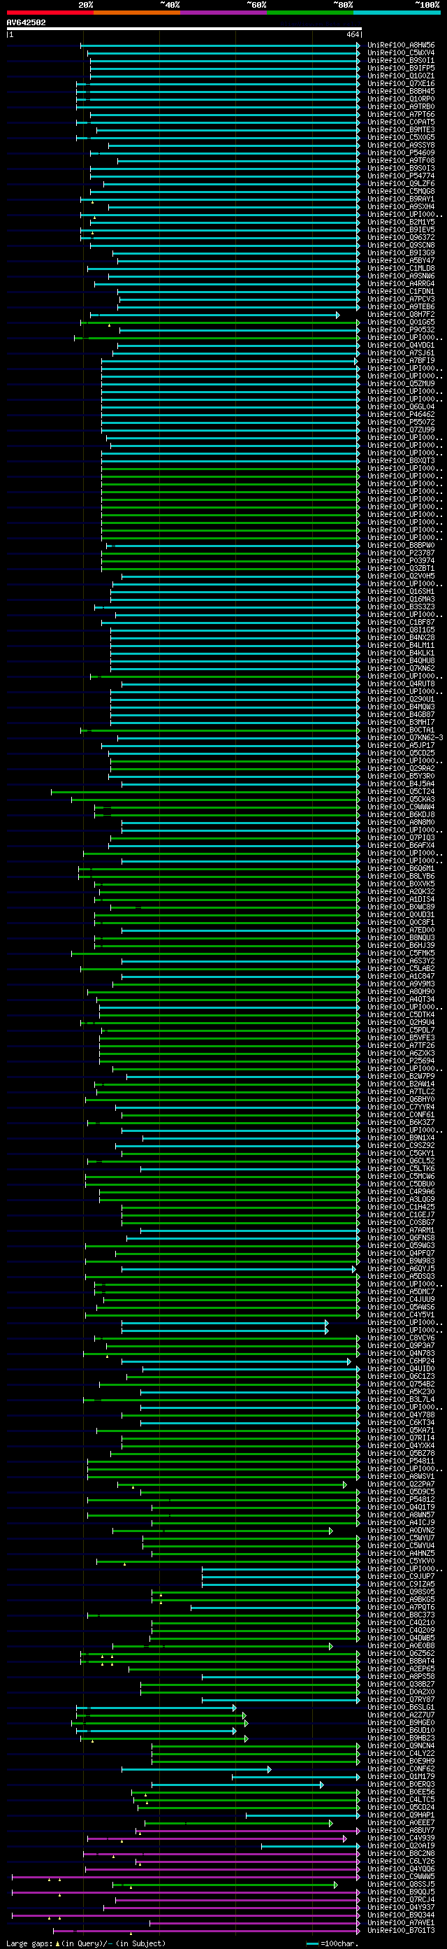The height and width of the screenshot is (1949, 447).
Task: Open the UniRef100_A7AVE1 hit
Action: tap(401, 1923)
